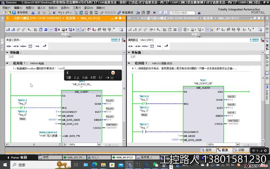270x169 pixels.
Task: Open the 属性 (Properties) inspector tab
Action: pyautogui.click(x=208, y=150)
